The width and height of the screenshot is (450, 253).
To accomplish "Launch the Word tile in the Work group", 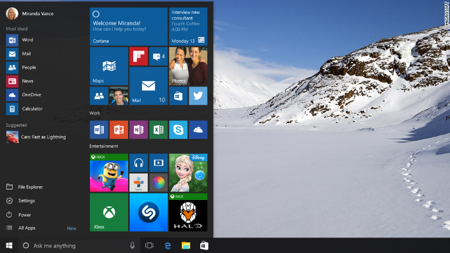I will coord(99,130).
